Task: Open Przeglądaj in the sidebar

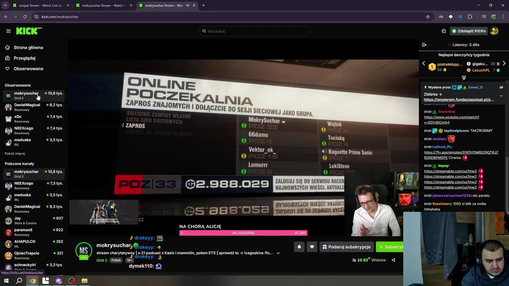Action: 24,58
